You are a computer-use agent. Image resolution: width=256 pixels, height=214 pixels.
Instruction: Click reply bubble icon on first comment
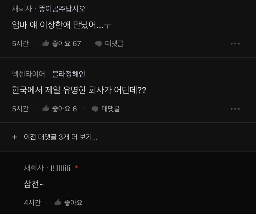(99, 44)
